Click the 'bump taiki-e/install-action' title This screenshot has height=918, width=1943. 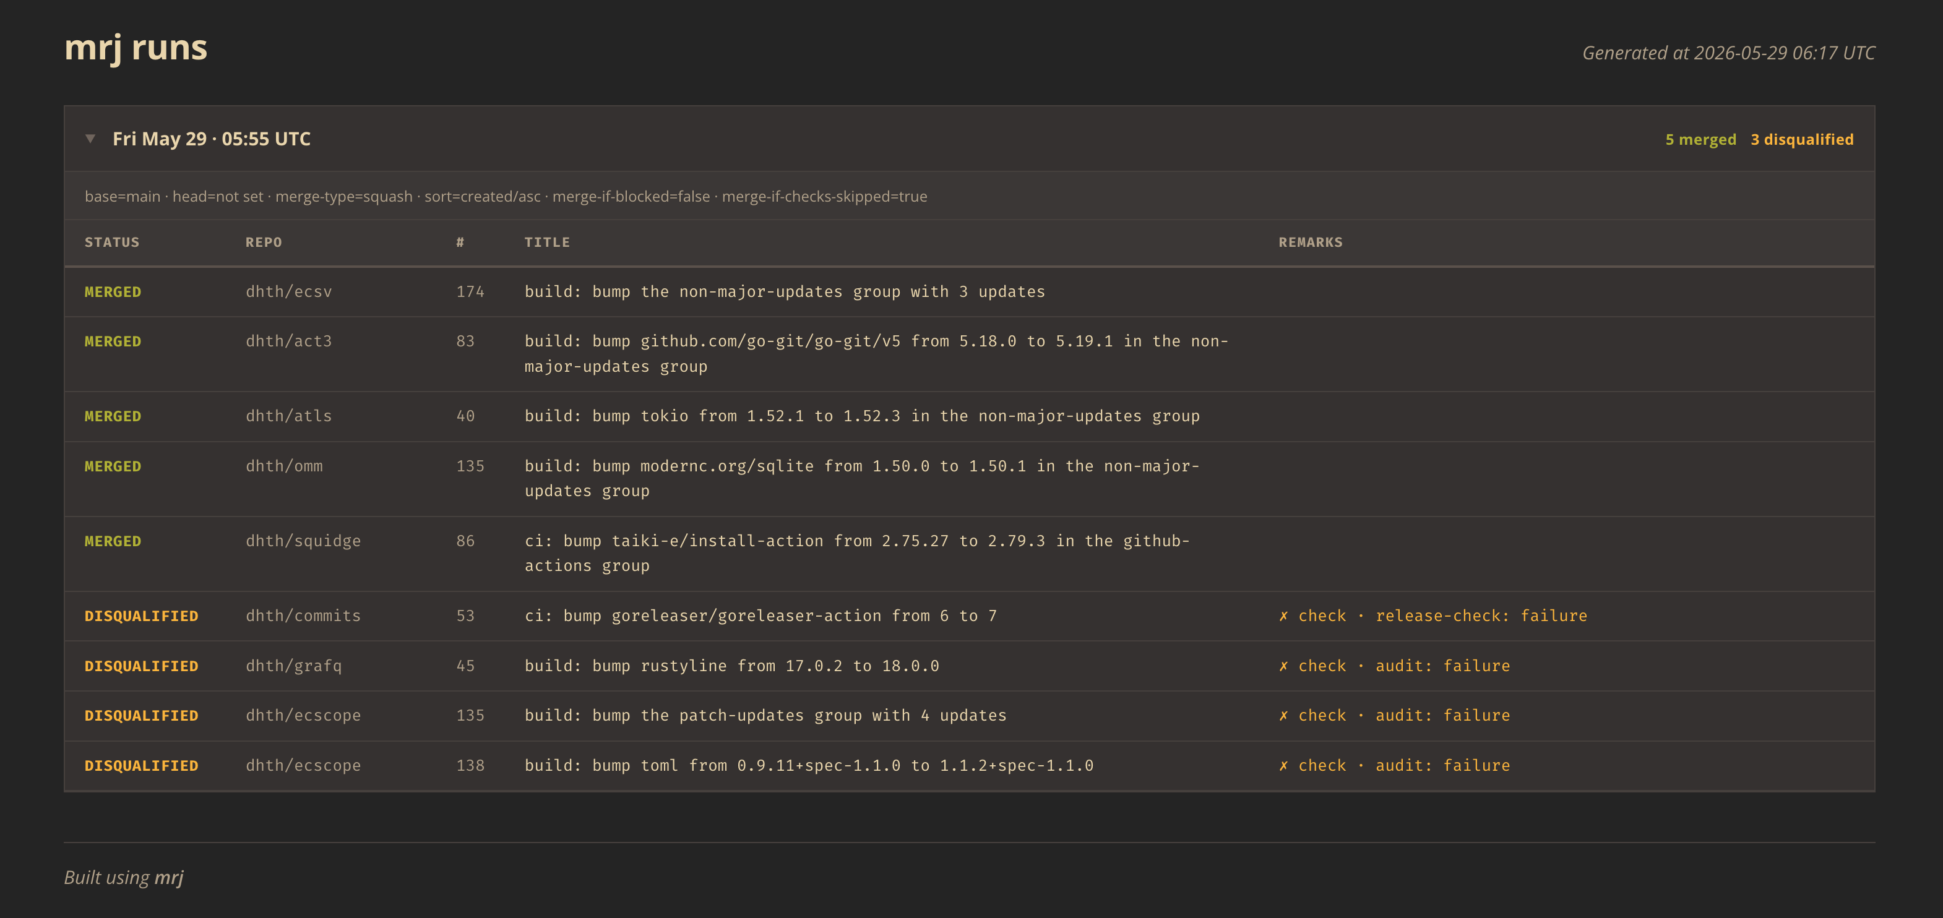(x=857, y=553)
